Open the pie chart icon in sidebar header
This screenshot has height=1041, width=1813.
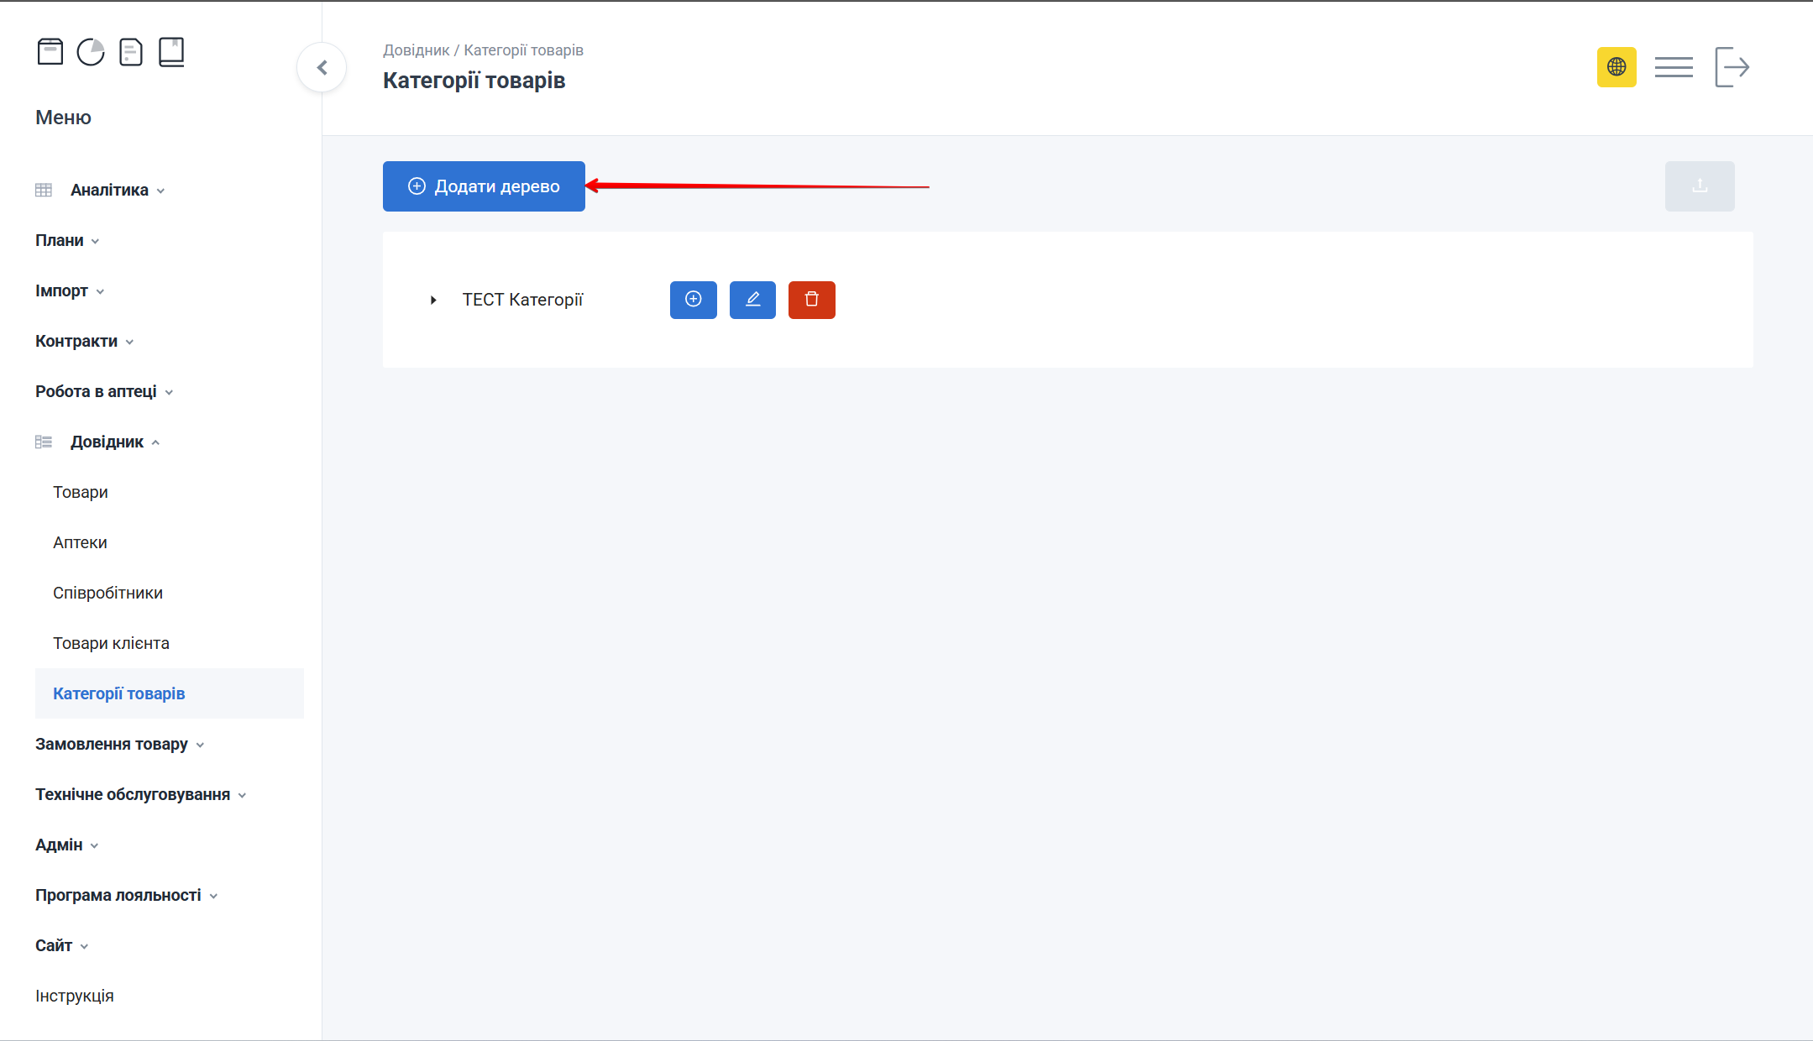coord(91,52)
